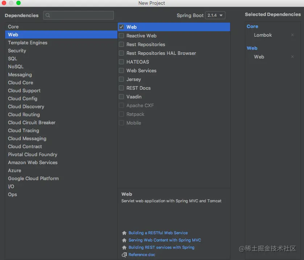The height and width of the screenshot is (260, 304).
Task: Select the I/O category
Action: pos(61,186)
